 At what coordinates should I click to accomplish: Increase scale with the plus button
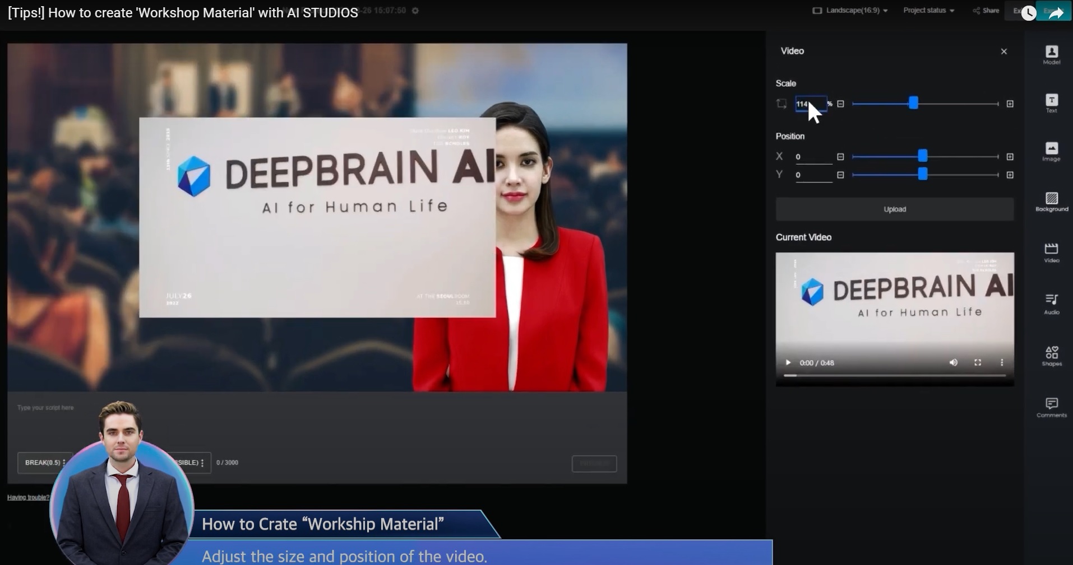coord(1010,104)
